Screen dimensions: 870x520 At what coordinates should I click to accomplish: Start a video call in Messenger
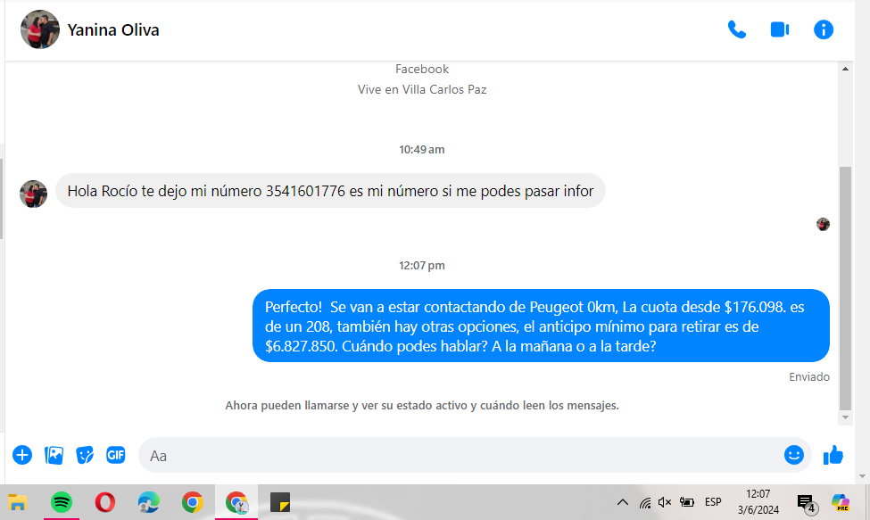click(780, 29)
